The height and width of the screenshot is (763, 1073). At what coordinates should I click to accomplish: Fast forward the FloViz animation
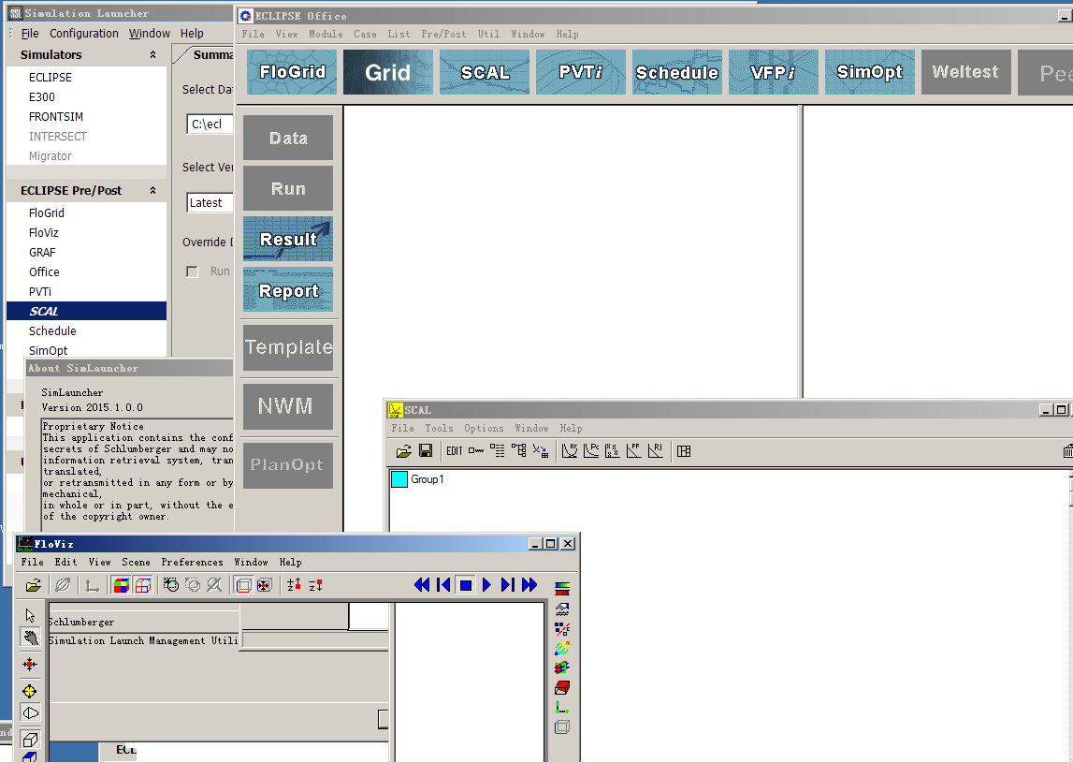[529, 585]
